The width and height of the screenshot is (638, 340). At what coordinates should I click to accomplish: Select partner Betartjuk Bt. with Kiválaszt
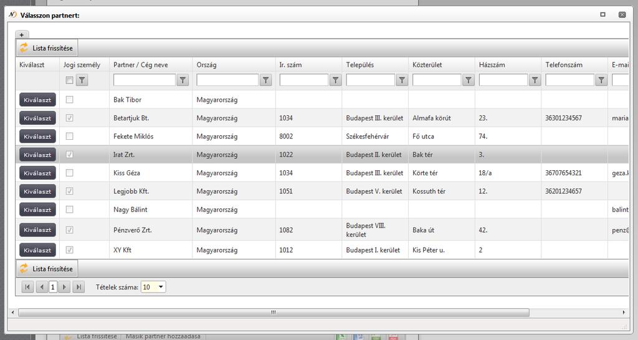click(37, 118)
